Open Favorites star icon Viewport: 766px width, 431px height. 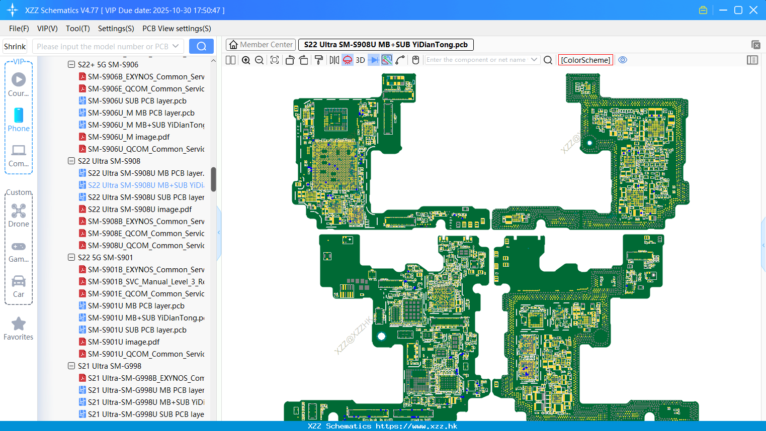(19, 324)
